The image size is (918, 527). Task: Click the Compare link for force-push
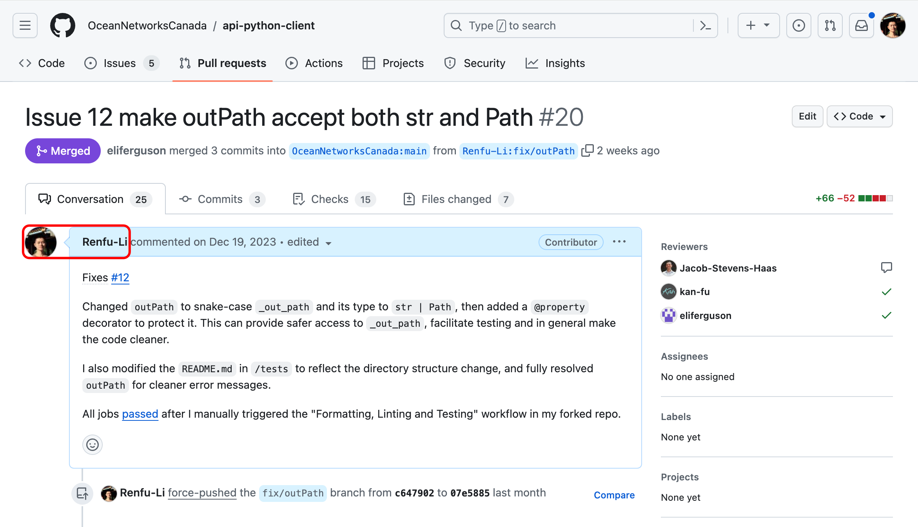[x=614, y=495]
